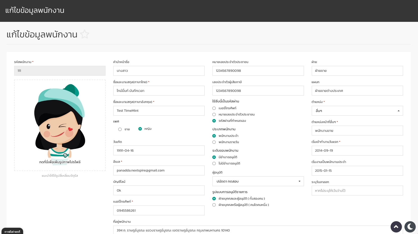
Task: Select ไม่มีอำนาจอนุมัติ radio option
Action: click(x=214, y=163)
